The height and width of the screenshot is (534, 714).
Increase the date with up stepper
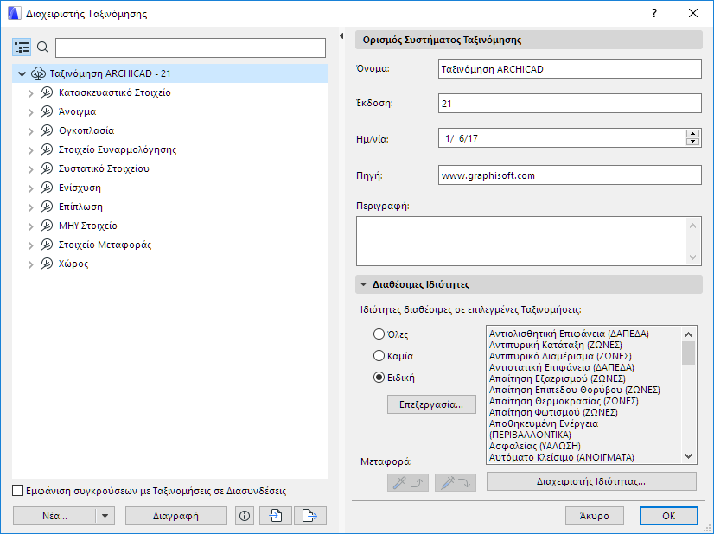tap(692, 134)
